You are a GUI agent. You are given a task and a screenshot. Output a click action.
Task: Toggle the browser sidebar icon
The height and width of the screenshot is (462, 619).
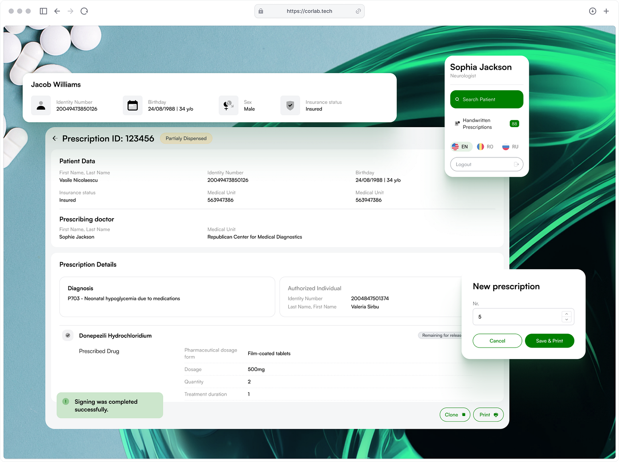point(43,11)
